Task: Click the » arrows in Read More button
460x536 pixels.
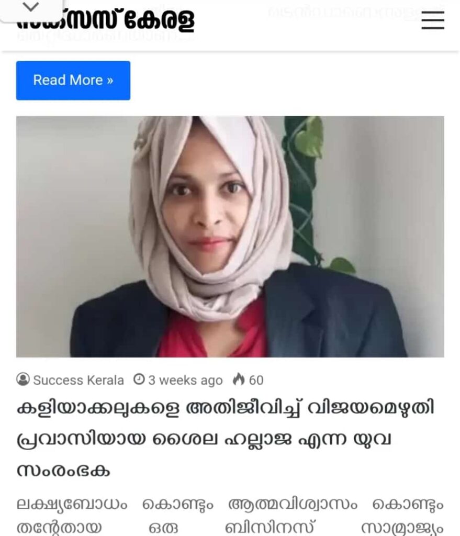Action: click(x=110, y=81)
